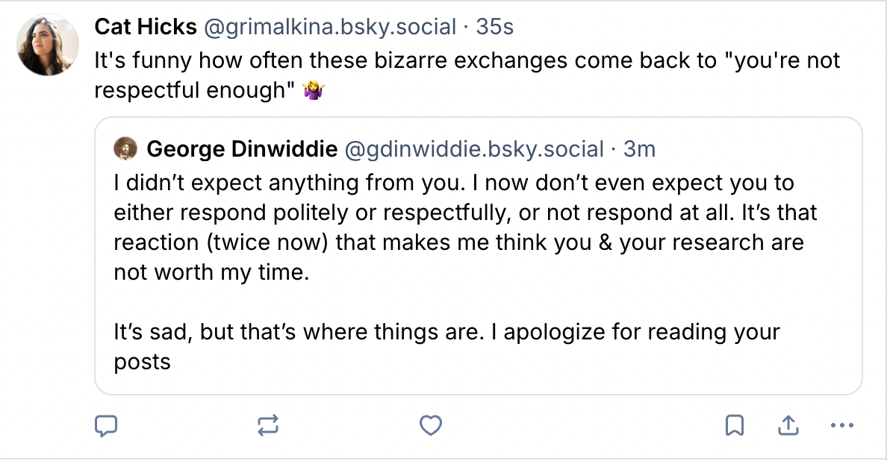The height and width of the screenshot is (461, 887).
Task: Click "not worth my time." in the quote
Action: click(x=211, y=272)
